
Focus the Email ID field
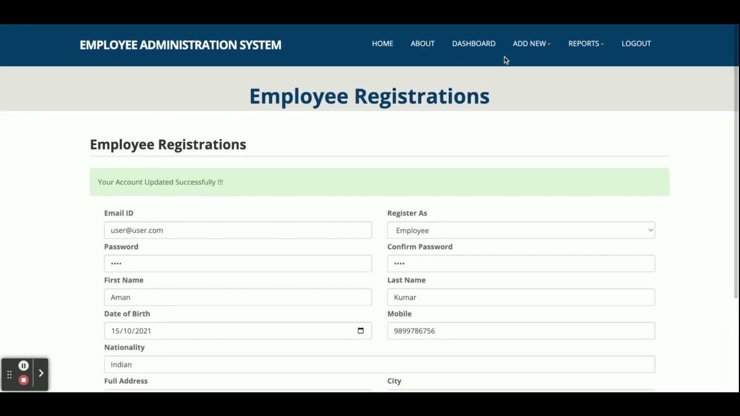(x=238, y=230)
